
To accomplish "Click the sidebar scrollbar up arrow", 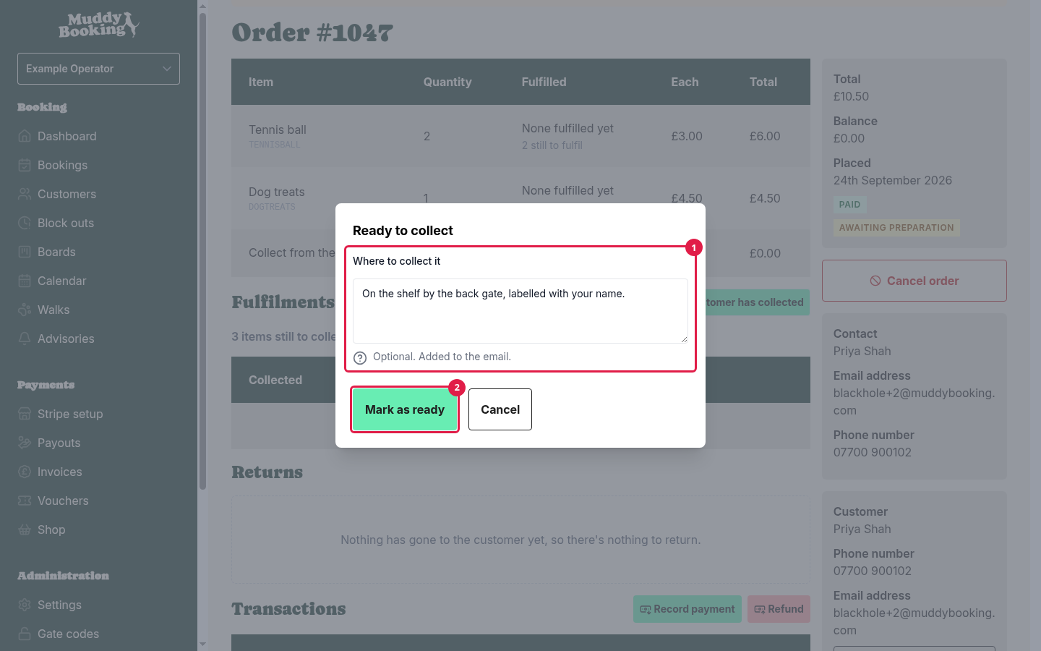I will point(202,6).
